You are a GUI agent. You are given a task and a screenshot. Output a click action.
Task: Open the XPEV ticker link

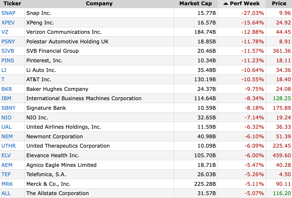coord(8,23)
